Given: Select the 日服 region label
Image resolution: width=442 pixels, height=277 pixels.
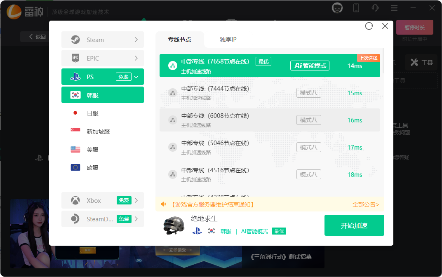Looking at the screenshot, I should tap(92, 113).
